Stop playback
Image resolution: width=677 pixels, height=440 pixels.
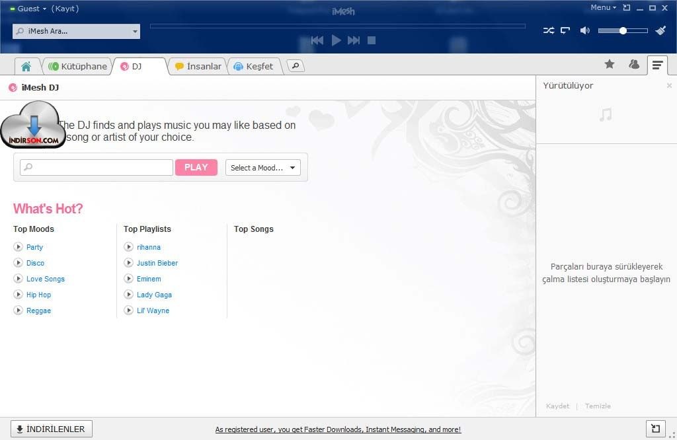372,40
